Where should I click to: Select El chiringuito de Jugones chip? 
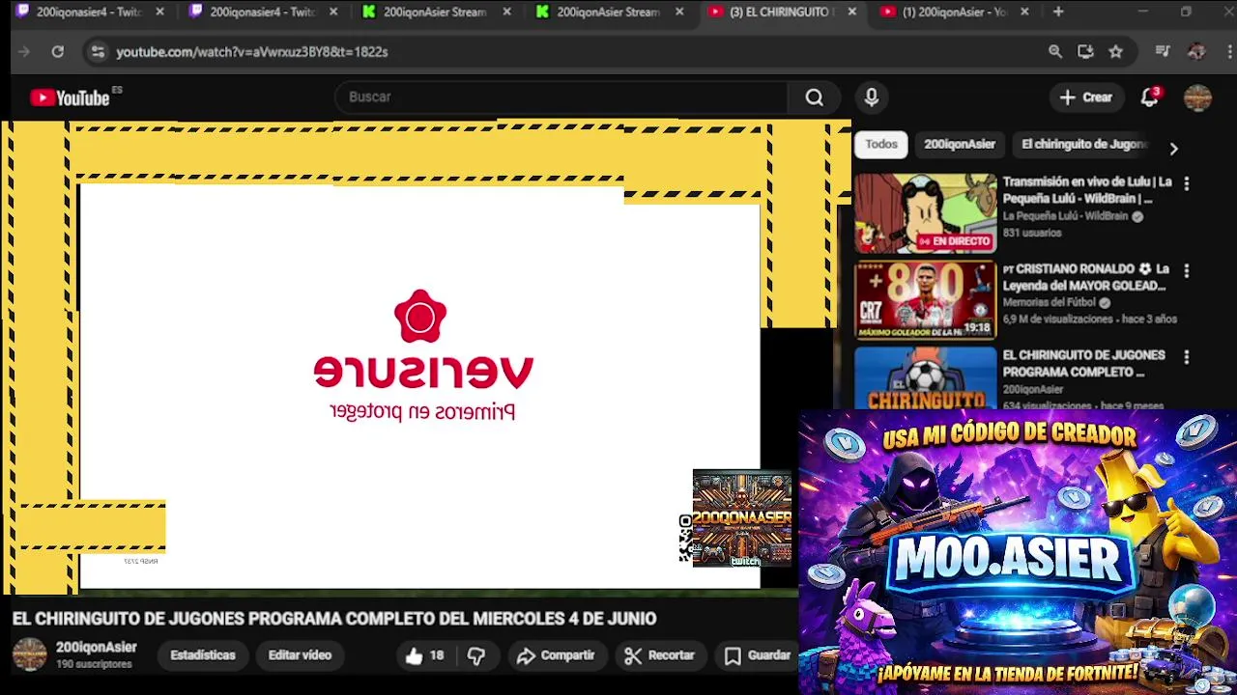point(1083,144)
